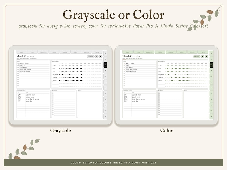Check first Priorities checkbox in Color planner
Screen dimensions: 227x170
(x=159, y=93)
